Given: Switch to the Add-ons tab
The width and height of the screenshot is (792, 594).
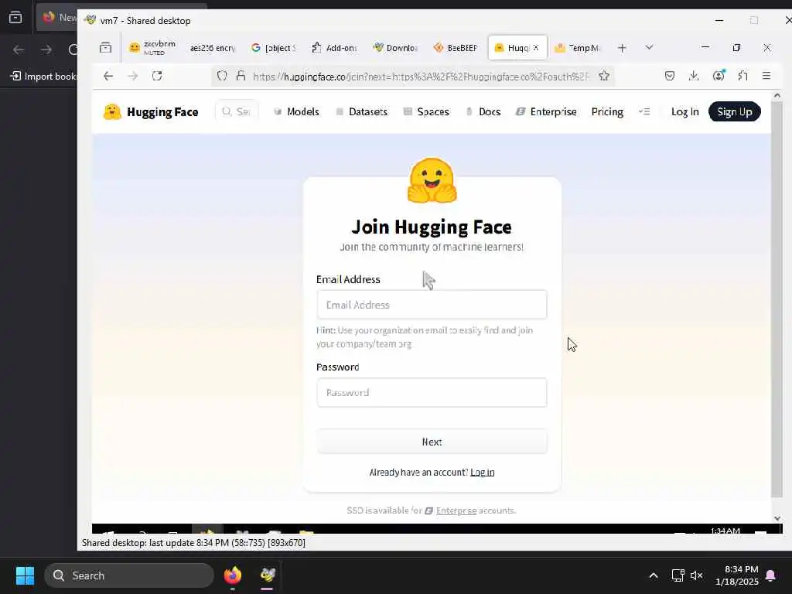Looking at the screenshot, I should 334,48.
